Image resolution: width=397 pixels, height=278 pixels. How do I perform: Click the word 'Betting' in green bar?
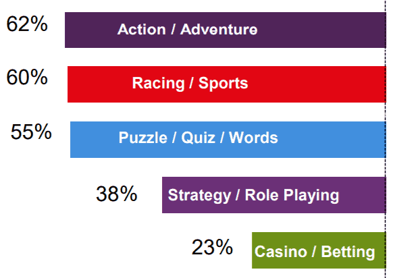click(348, 252)
